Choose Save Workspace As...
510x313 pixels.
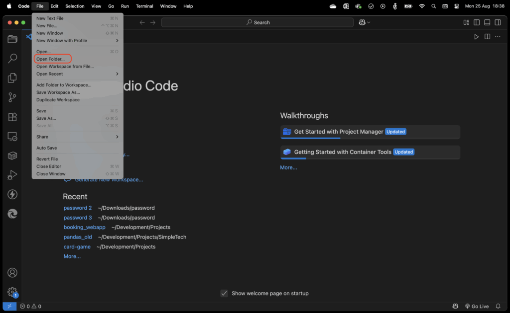pyautogui.click(x=77, y=92)
